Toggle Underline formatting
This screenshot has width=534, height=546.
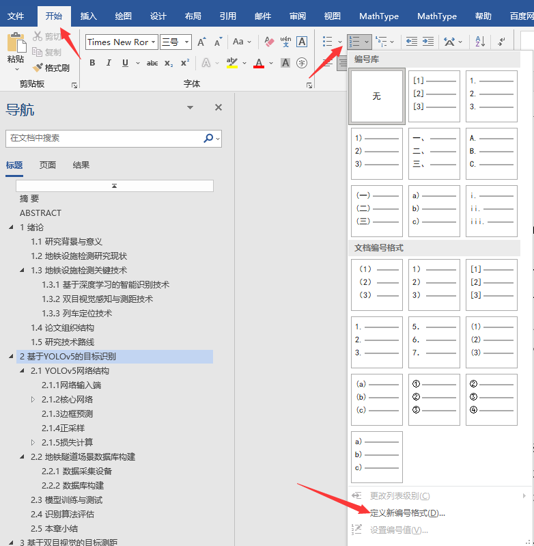[125, 63]
